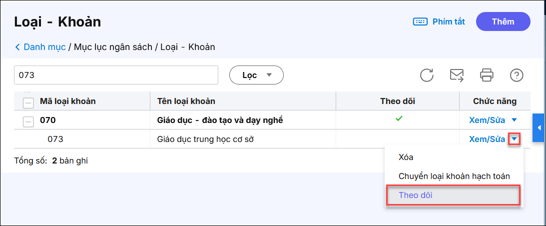Click the keyboard icon next to Phím tắt

point(420,21)
